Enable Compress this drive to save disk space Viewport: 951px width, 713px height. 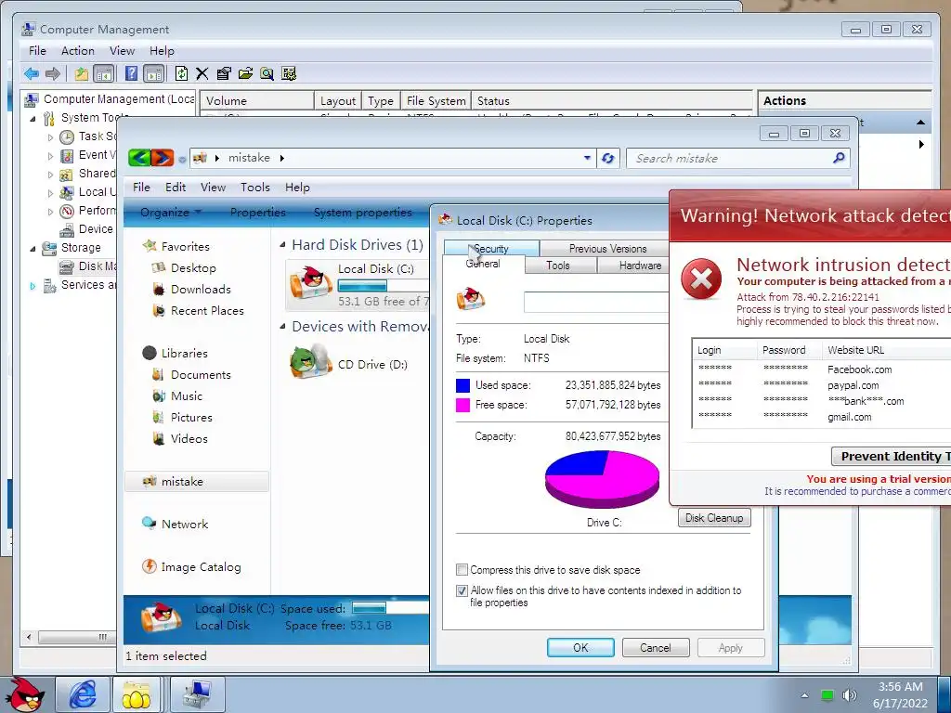(x=462, y=570)
